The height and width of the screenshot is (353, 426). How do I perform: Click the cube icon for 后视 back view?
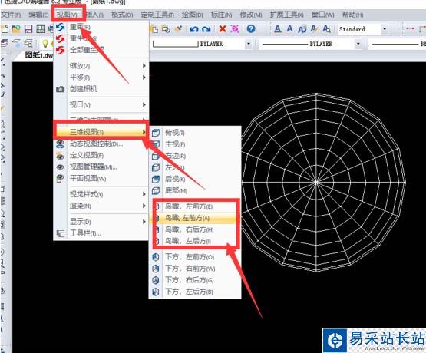[155, 179]
